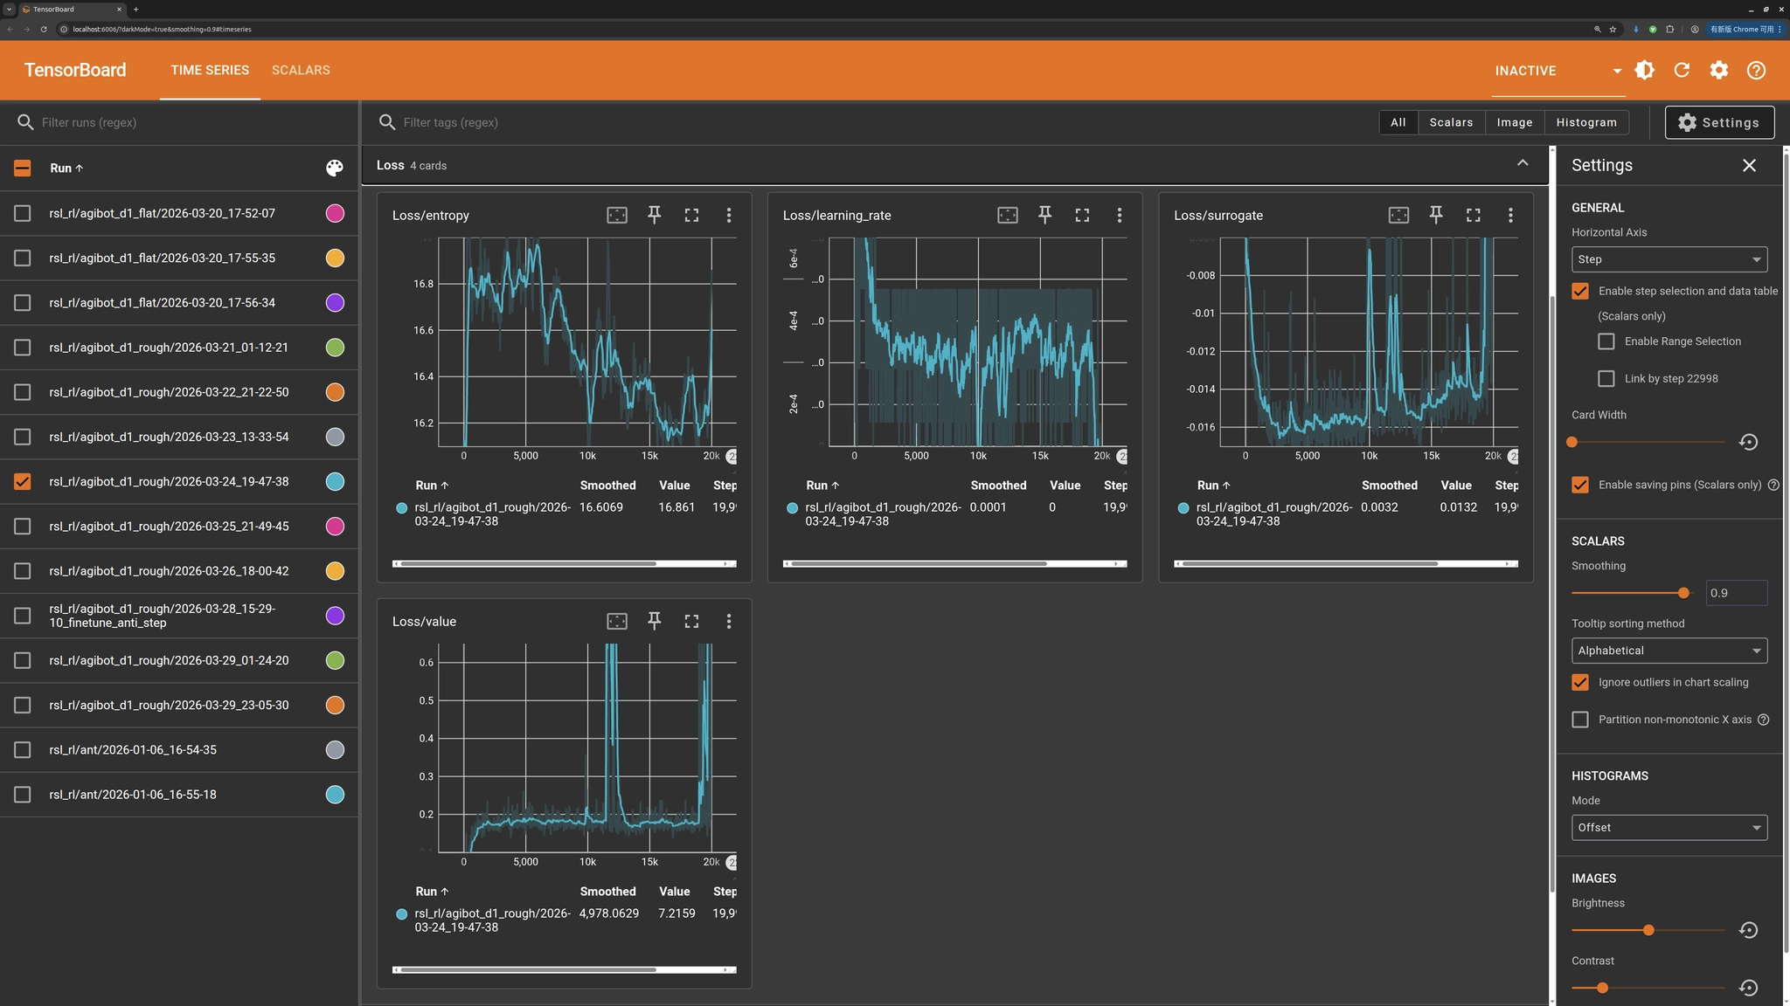1790x1006 pixels.
Task: Switch to the SCALARS tab
Action: tap(301, 70)
